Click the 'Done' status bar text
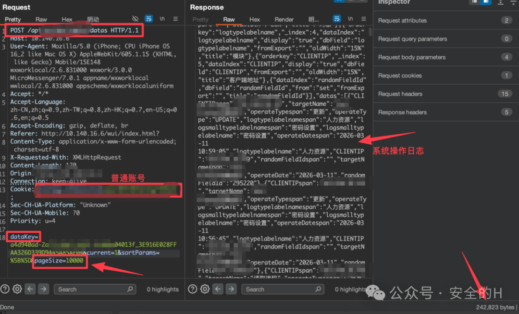The image size is (519, 314). coord(7,307)
